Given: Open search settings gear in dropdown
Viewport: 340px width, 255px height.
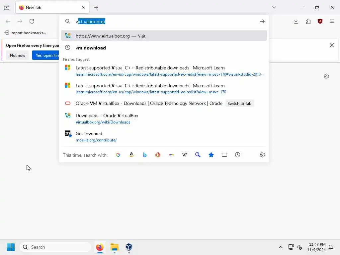Looking at the screenshot, I should (x=262, y=155).
